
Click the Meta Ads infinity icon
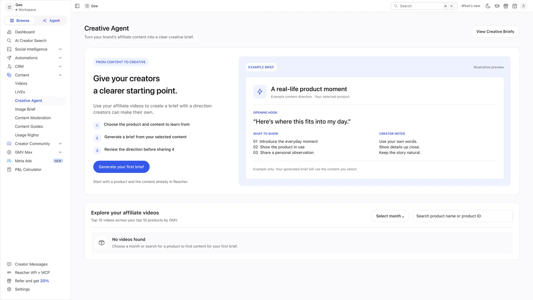click(9, 161)
